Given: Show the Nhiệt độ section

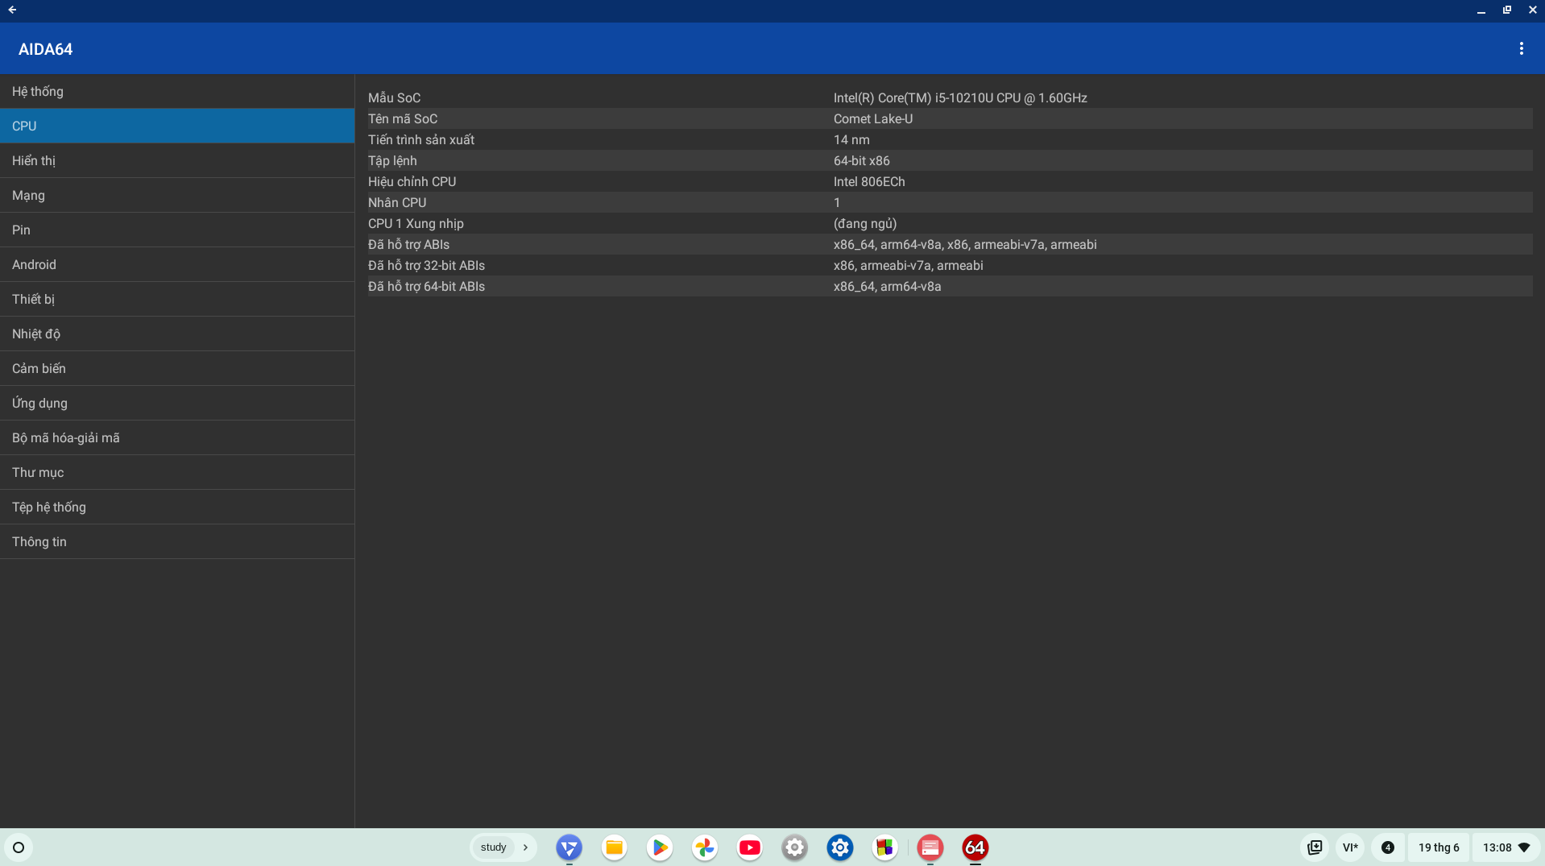Looking at the screenshot, I should tap(177, 334).
